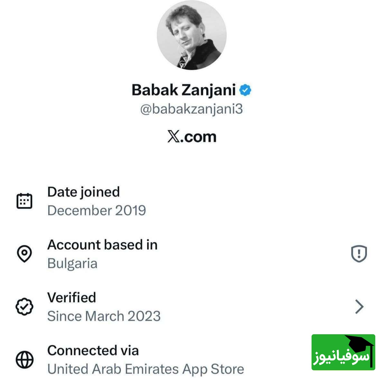Select the Account based in label
Image resolution: width=383 pixels, height=378 pixels.
[x=102, y=245]
